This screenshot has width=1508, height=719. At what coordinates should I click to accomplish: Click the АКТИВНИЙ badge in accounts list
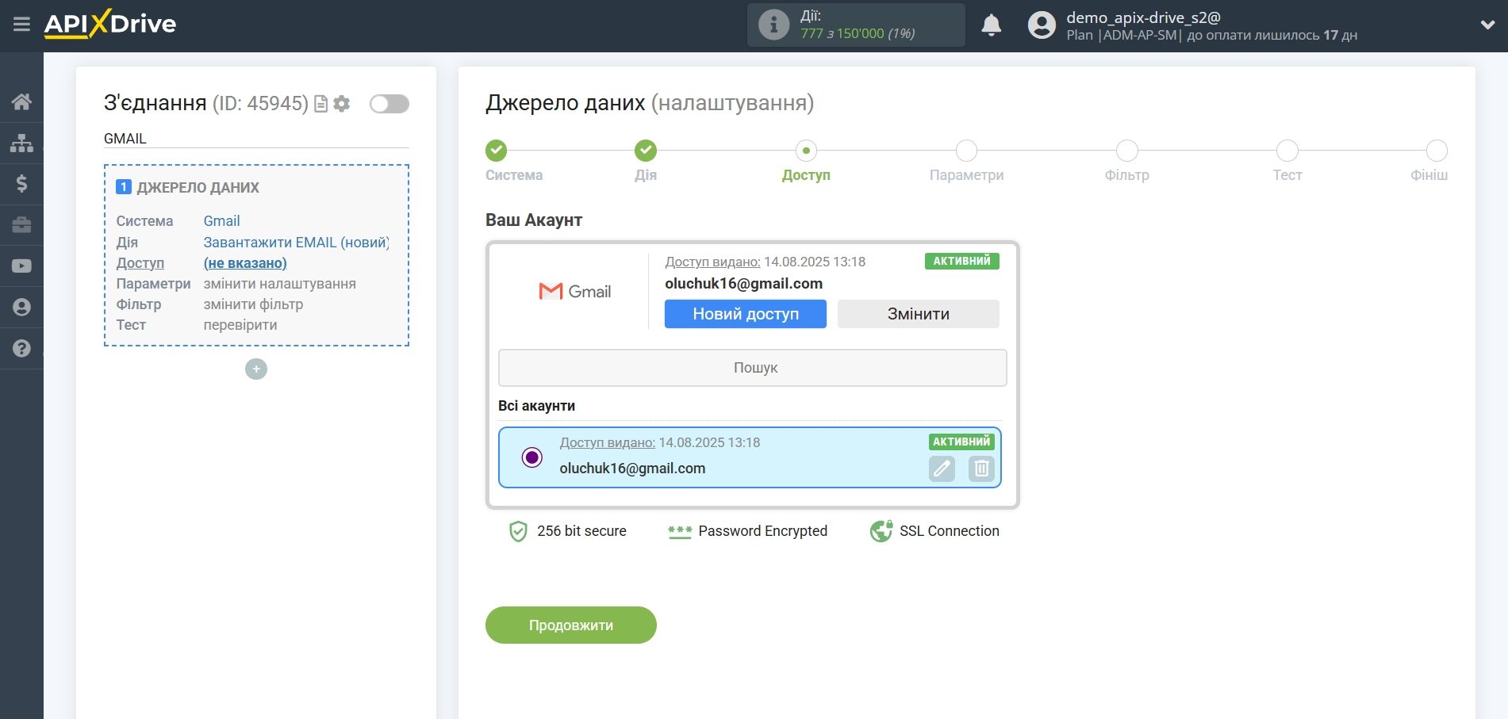click(x=961, y=442)
